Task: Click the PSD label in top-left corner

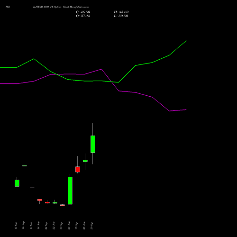Action: [8, 7]
